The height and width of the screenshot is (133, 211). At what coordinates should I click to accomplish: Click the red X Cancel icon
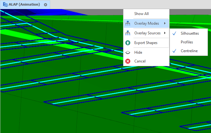[128, 61]
